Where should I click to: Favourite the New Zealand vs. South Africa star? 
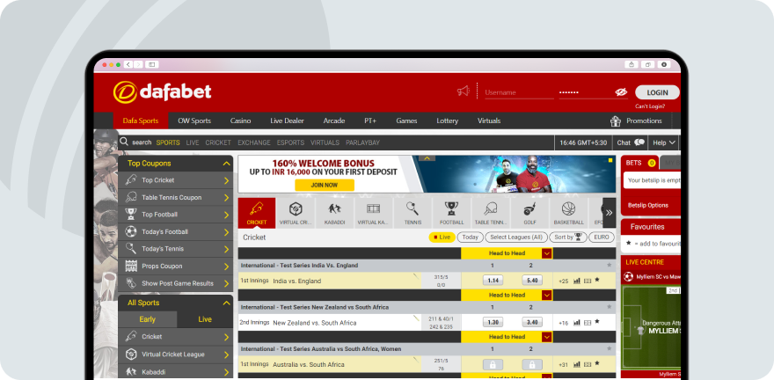click(x=597, y=322)
